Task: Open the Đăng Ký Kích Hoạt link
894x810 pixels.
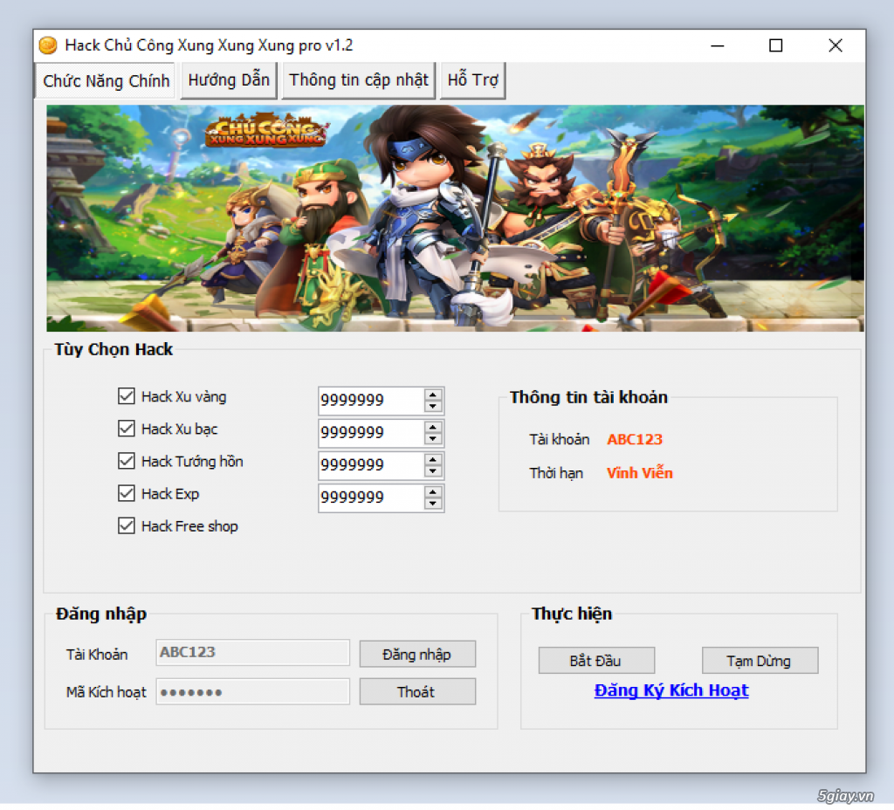Action: [671, 690]
